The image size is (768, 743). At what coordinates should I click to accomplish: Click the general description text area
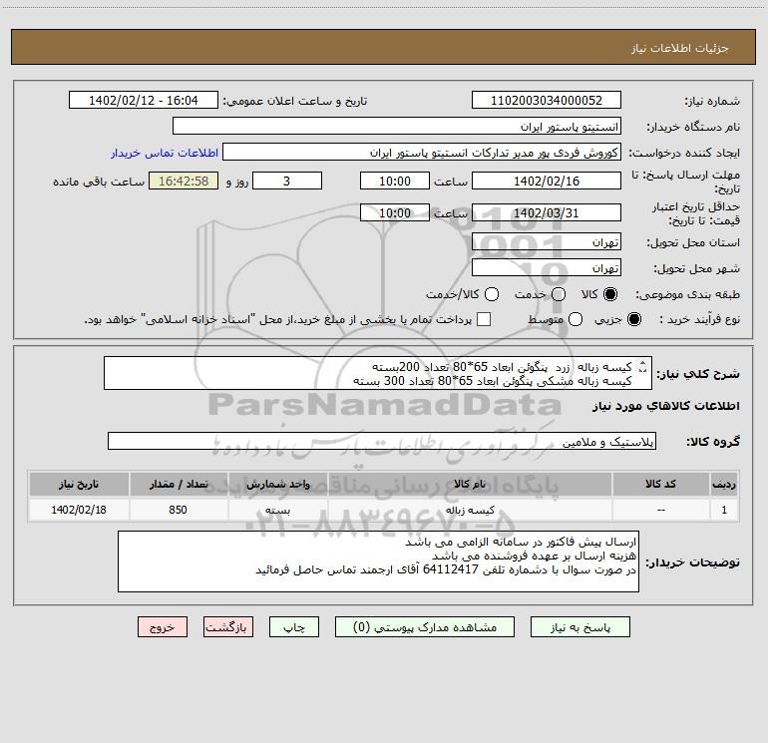[378, 373]
